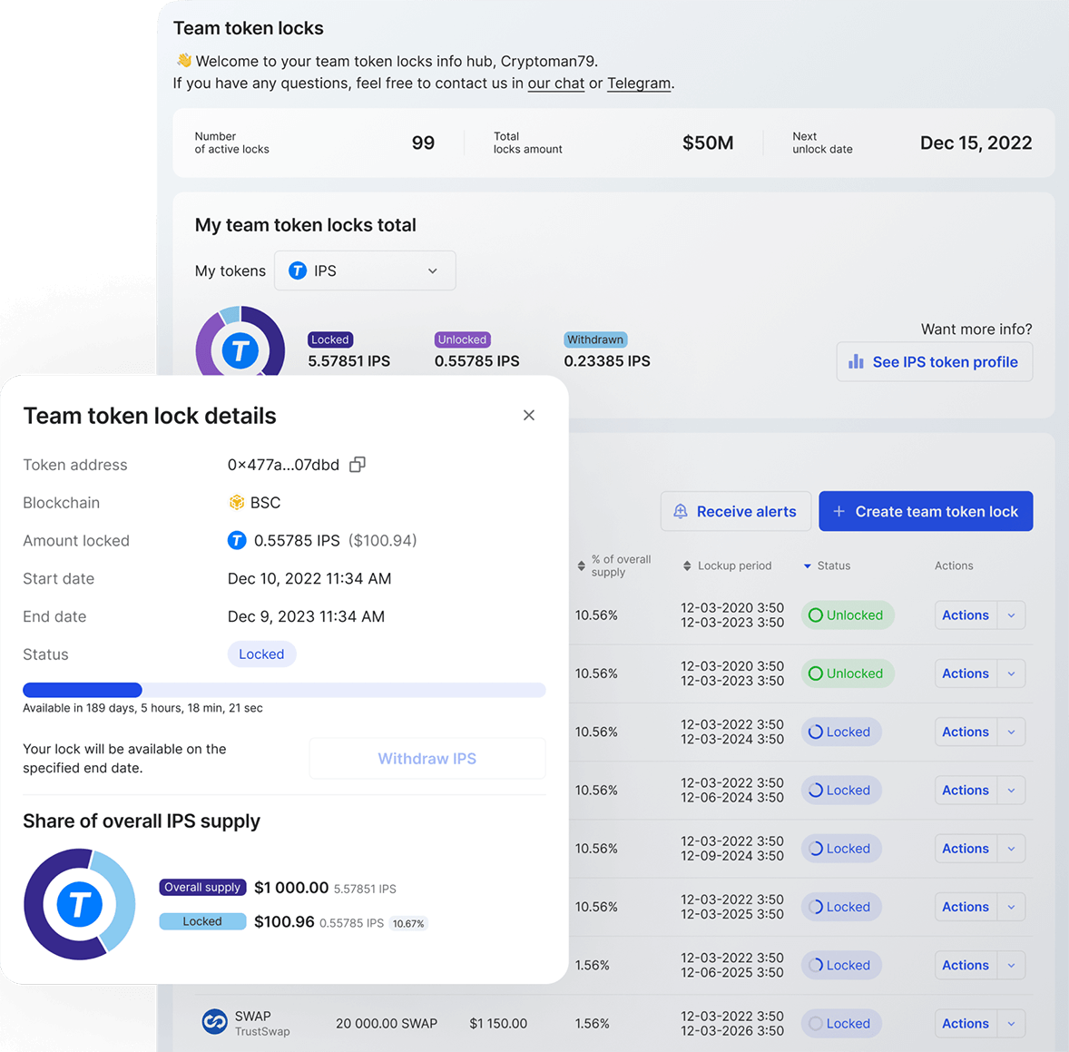Click the donut chart under My tokens
The width and height of the screenshot is (1069, 1052).
tap(240, 341)
